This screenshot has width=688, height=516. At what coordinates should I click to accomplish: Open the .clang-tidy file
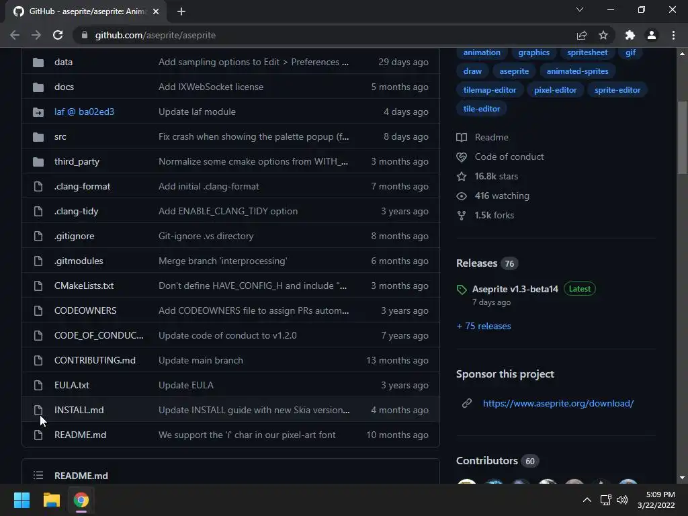pyautogui.click(x=77, y=211)
